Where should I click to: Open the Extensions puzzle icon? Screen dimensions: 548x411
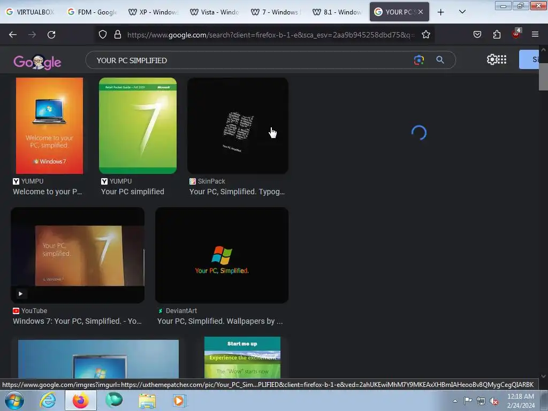497,34
